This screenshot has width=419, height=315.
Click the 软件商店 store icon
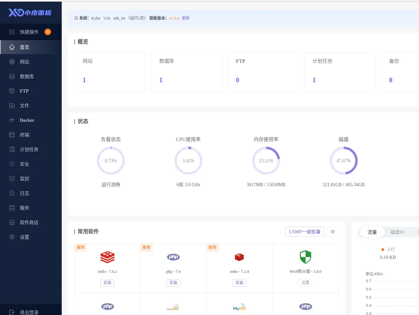(12, 222)
